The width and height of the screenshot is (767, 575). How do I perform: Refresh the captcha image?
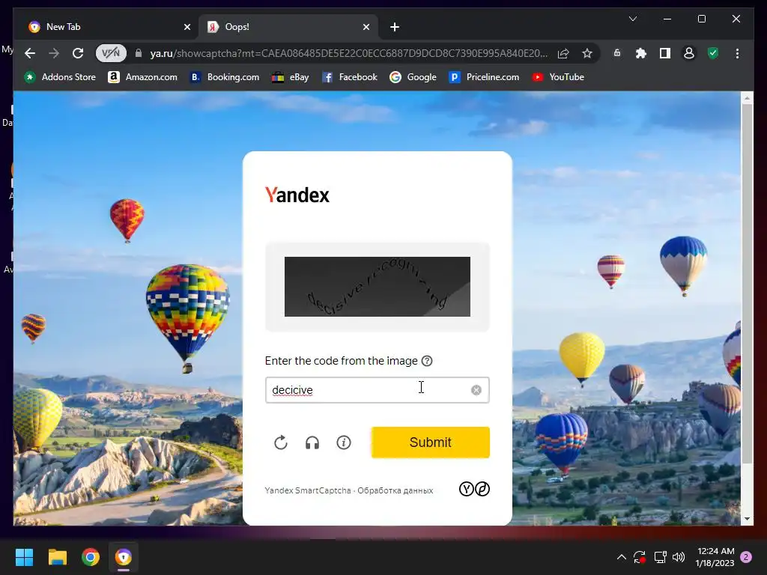tap(281, 442)
